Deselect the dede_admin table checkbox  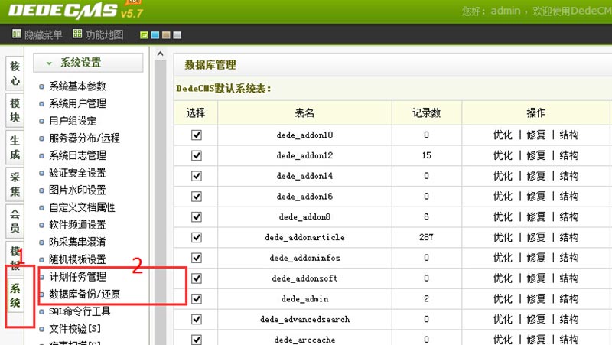[x=197, y=298]
